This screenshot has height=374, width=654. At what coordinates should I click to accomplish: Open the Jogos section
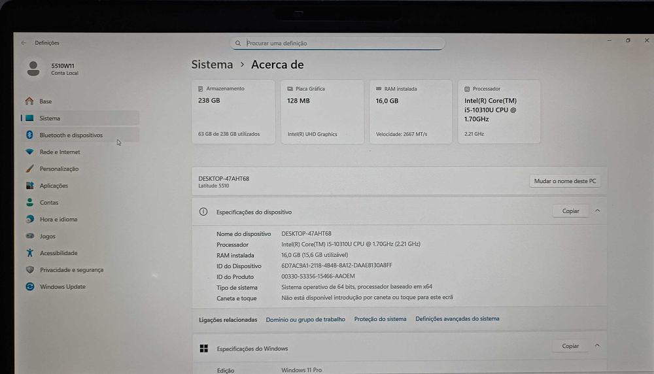tap(80, 236)
